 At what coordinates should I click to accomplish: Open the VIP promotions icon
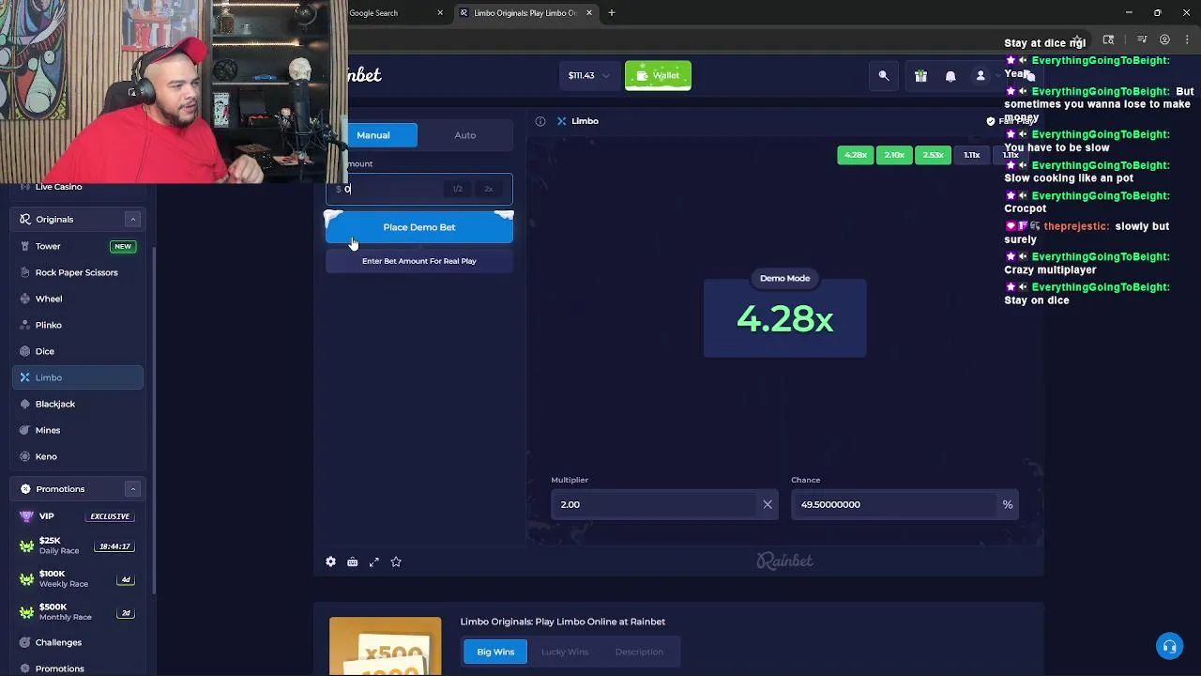pyautogui.click(x=26, y=516)
